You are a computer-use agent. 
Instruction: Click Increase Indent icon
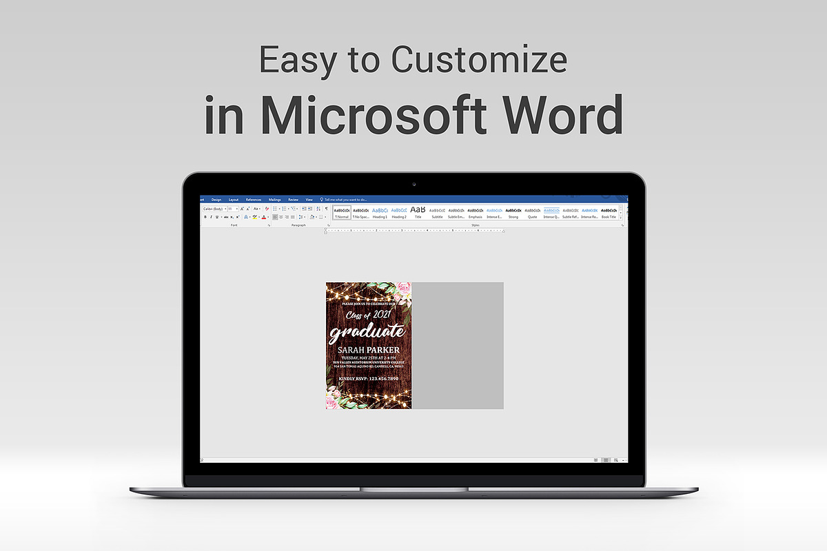click(310, 209)
